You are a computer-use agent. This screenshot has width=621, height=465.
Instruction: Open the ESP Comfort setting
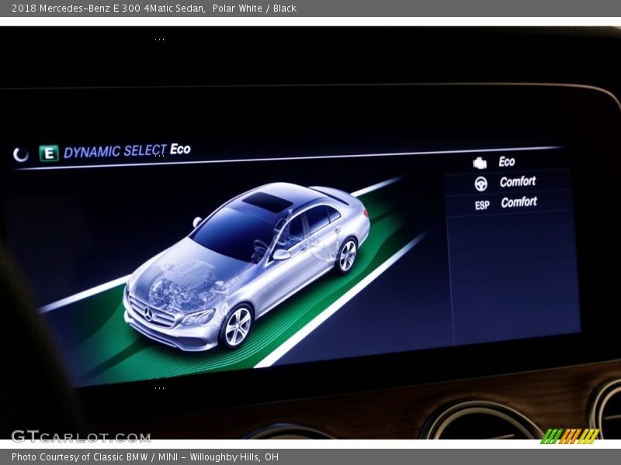click(519, 202)
